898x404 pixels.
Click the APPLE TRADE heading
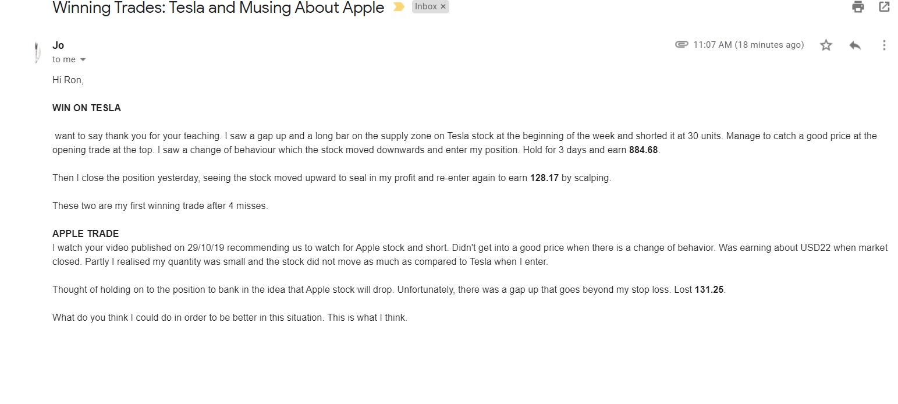click(x=86, y=234)
